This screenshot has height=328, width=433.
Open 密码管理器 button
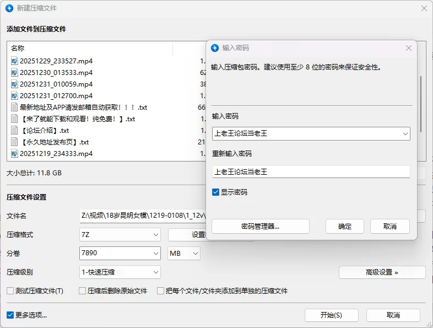260,227
